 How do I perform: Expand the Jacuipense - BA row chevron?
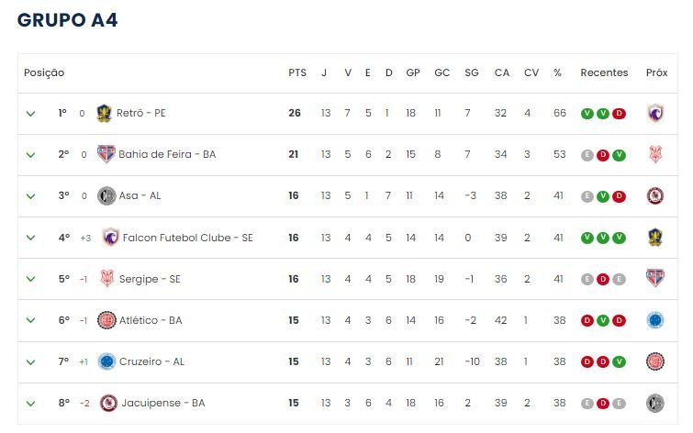coord(30,404)
